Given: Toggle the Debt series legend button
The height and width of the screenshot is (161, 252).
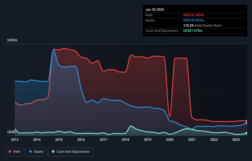Looking at the screenshot, I should coord(15,152).
